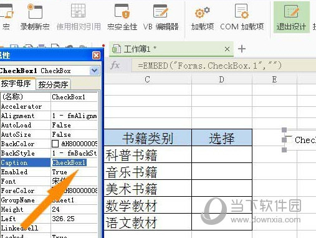The width and height of the screenshot is (316, 238).
Task: Select column C header
Action: (x=148, y=79)
